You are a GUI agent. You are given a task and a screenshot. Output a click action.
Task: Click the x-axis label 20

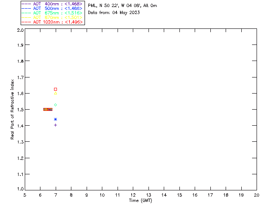[257, 195]
